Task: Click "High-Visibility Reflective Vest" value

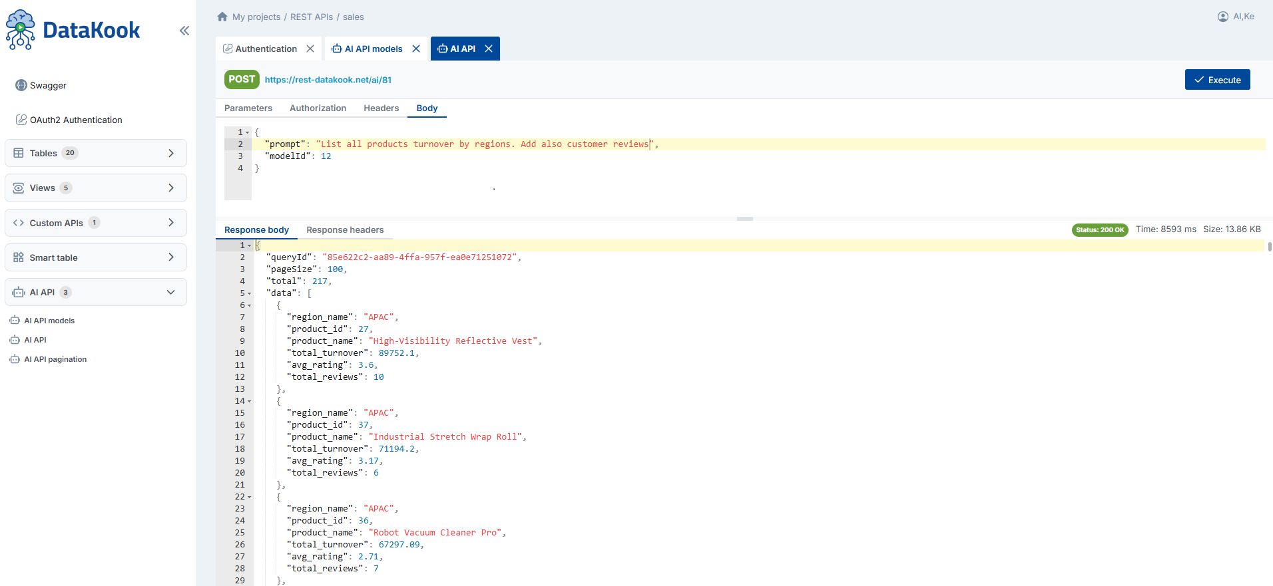Action: 453,341
